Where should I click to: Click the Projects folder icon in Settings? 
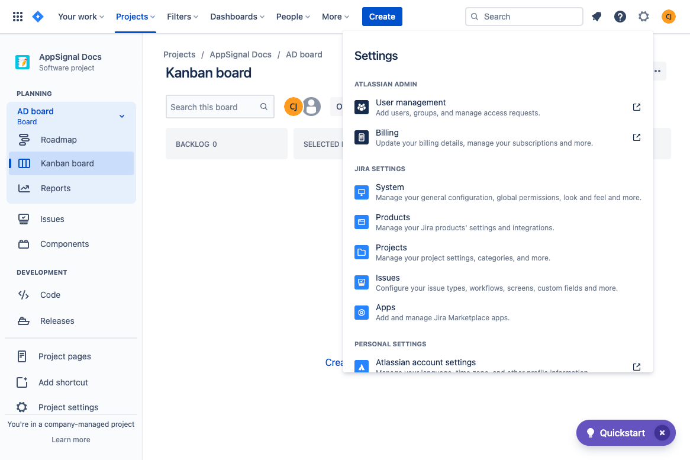click(362, 252)
